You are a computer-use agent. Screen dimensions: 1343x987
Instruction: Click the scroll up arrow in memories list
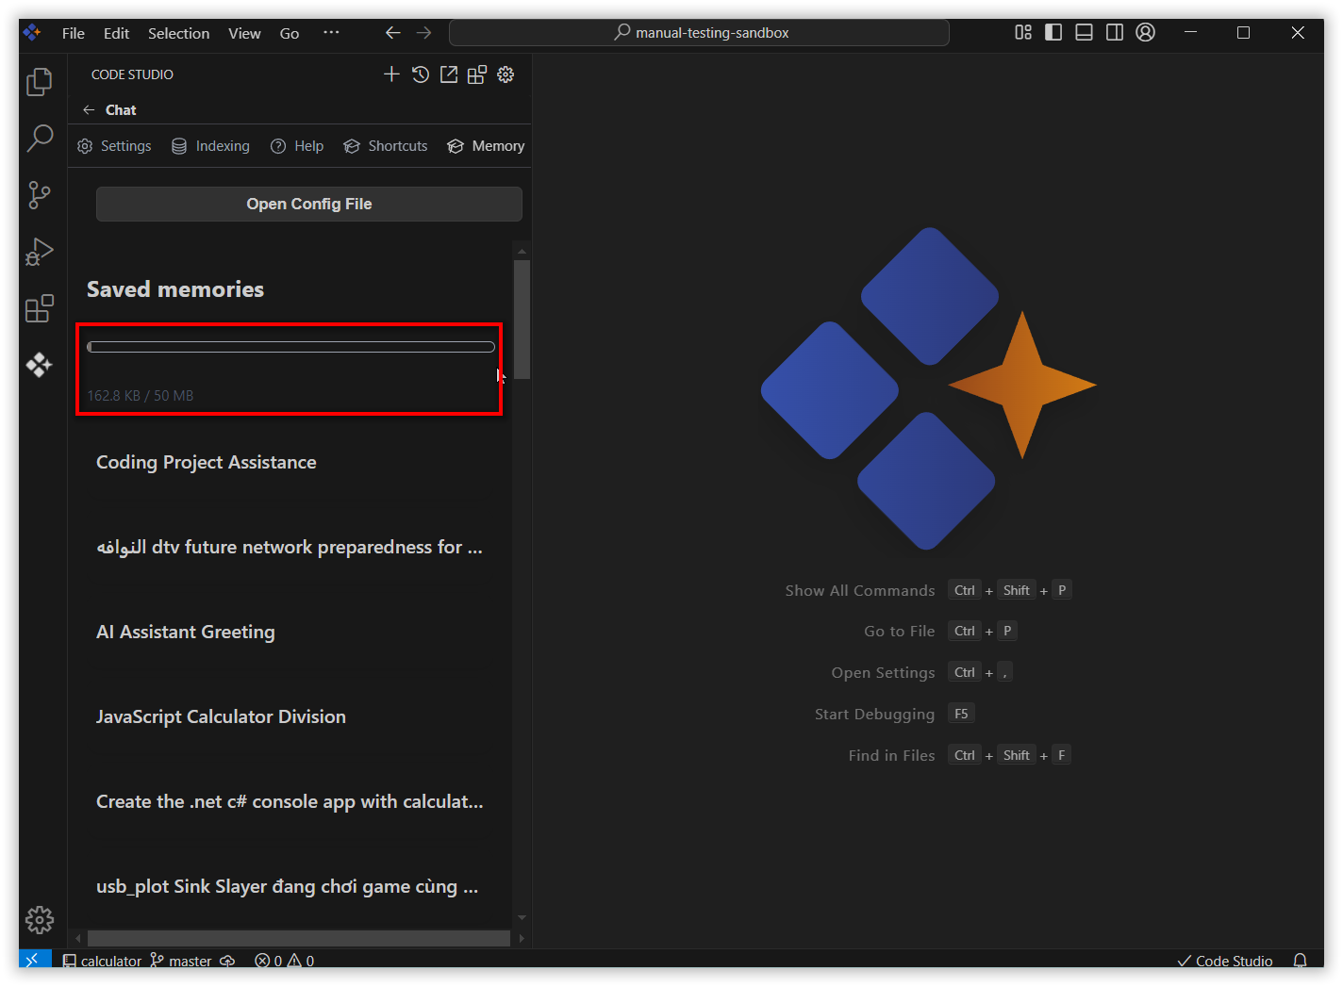coord(522,251)
